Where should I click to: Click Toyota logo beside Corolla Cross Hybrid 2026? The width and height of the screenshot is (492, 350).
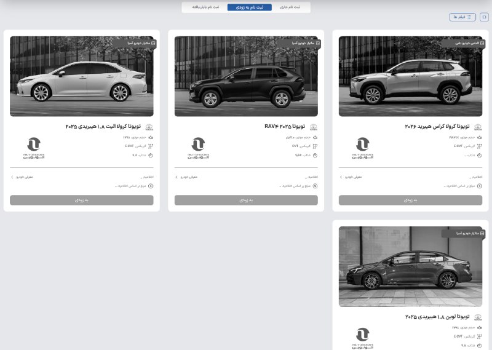pyautogui.click(x=478, y=127)
